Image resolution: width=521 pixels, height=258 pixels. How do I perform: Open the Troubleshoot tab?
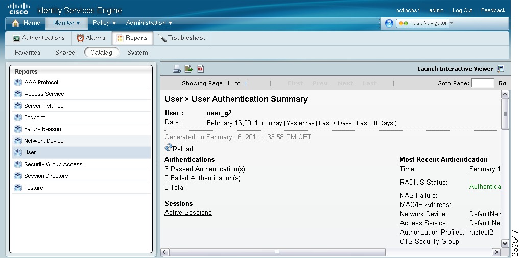pyautogui.click(x=182, y=38)
